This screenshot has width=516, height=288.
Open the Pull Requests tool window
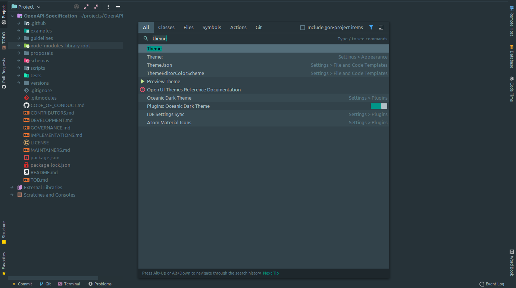click(x=4, y=73)
